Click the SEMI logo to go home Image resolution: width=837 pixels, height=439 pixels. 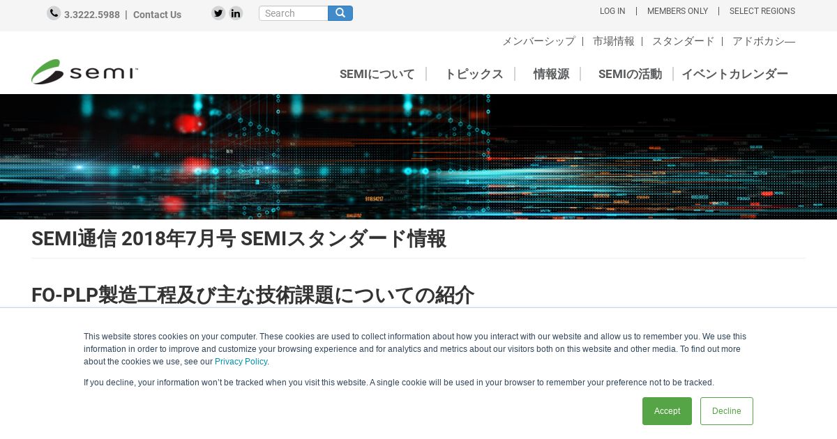[x=84, y=72]
